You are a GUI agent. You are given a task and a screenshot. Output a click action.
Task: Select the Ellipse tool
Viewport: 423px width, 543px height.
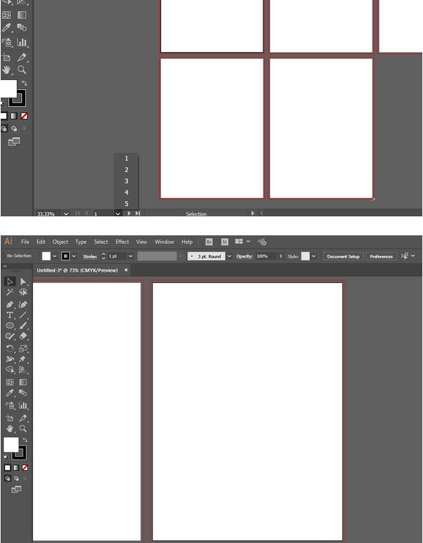[x=10, y=326]
